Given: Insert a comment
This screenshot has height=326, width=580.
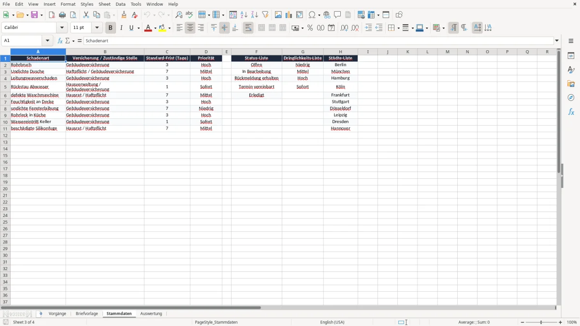Looking at the screenshot, I should coord(337,15).
